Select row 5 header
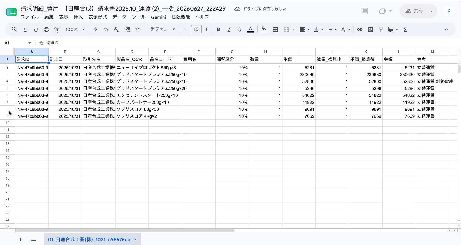This screenshot has height=245, width=461. click(x=7, y=88)
